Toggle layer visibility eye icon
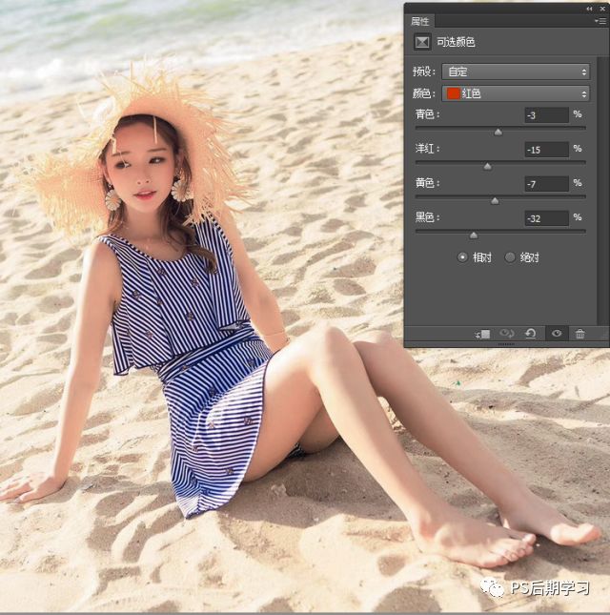The width and height of the screenshot is (610, 615). click(557, 334)
